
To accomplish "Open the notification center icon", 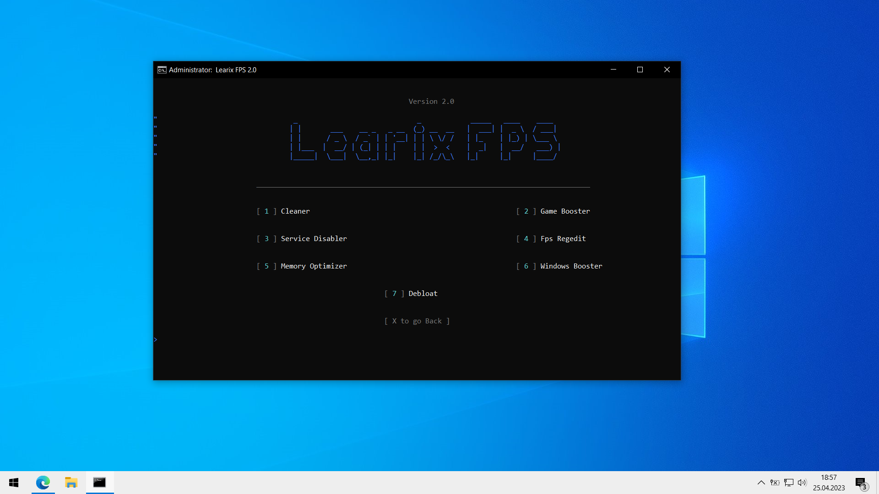I will click(861, 483).
